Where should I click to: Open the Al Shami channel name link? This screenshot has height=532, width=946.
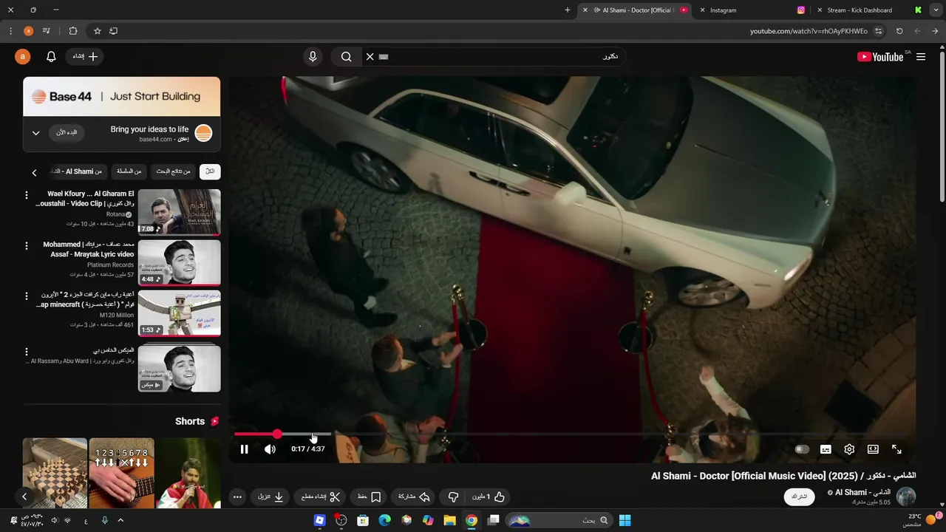click(x=862, y=492)
